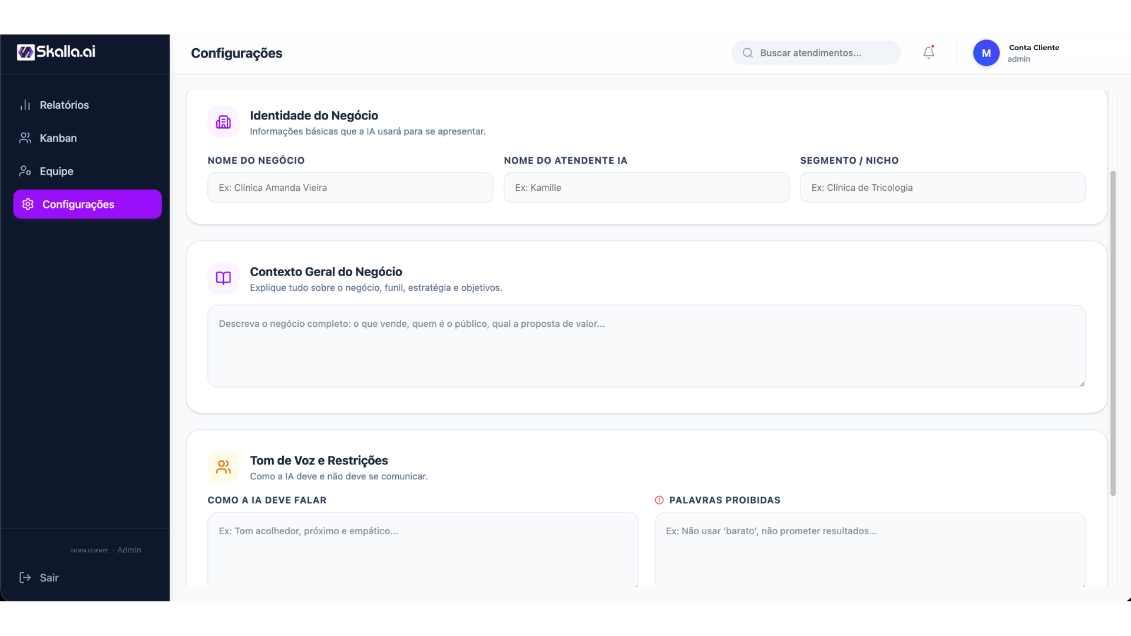The height and width of the screenshot is (636, 1131).
Task: Click the Tom de Voz e Restrições heading
Action: pyautogui.click(x=319, y=461)
